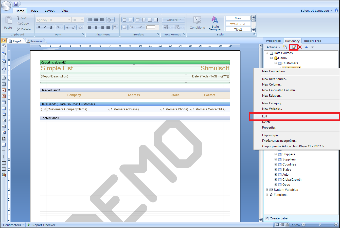The image size is (340, 228).
Task: Justify the text alignment
Action: pos(108,27)
